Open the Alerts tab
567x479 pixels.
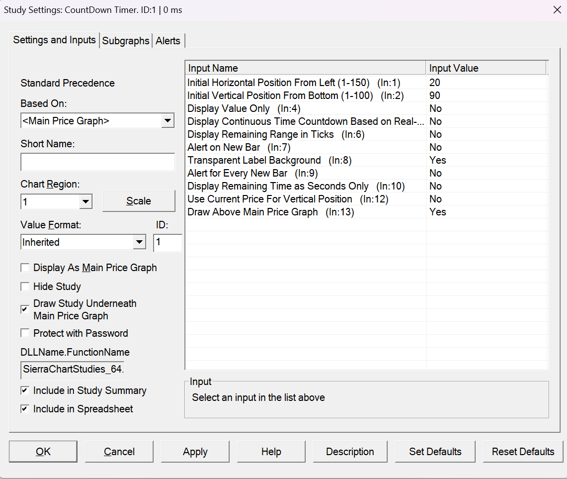(x=168, y=41)
